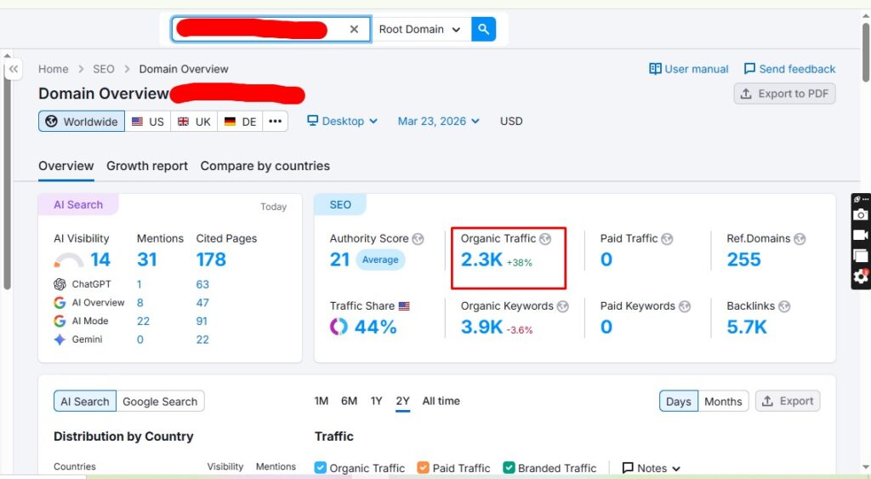Click Organic Keywords globe icon

563,306
